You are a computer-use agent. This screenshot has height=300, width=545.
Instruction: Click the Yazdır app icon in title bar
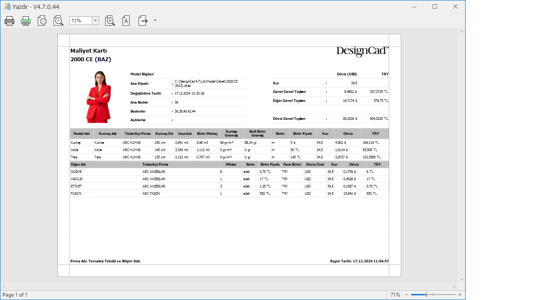7,6
